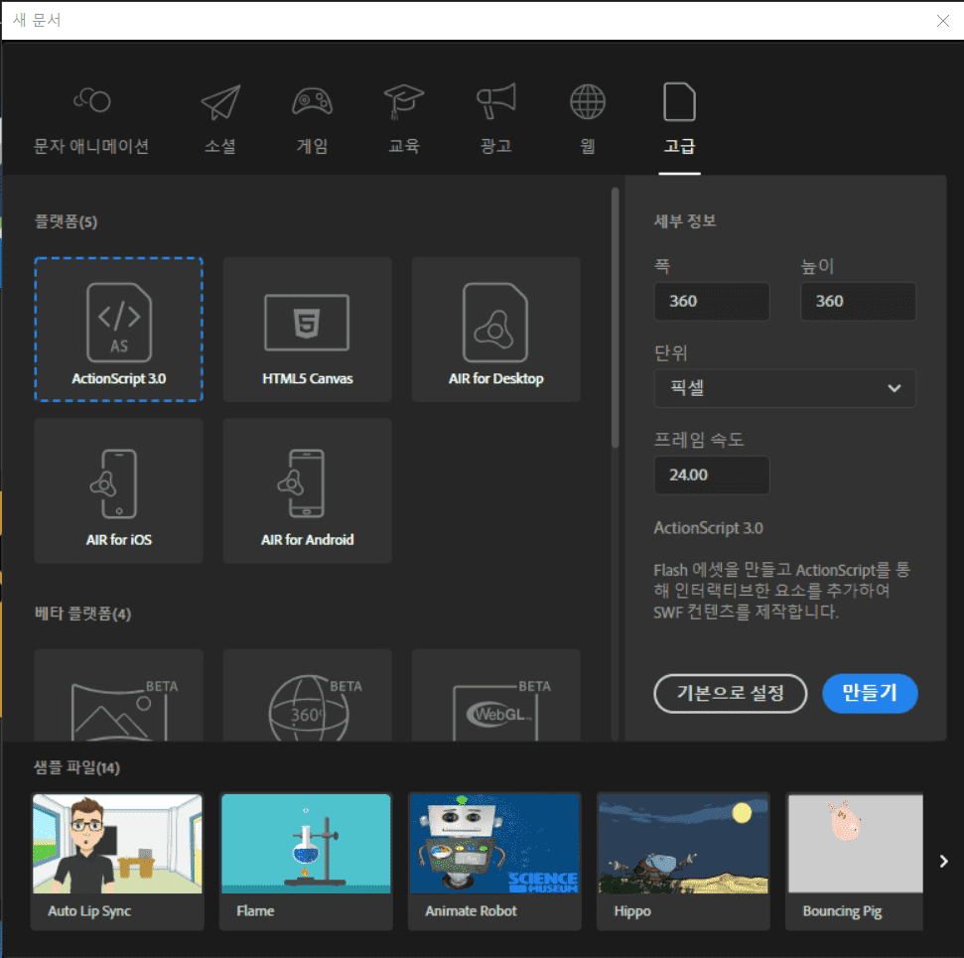Click the 플랫폼(5) section heading
Screen dimensions: 964x958
click(x=66, y=221)
